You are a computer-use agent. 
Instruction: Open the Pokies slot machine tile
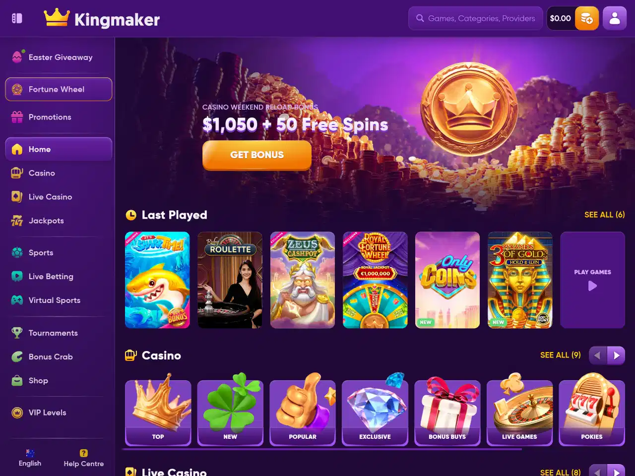click(592, 411)
